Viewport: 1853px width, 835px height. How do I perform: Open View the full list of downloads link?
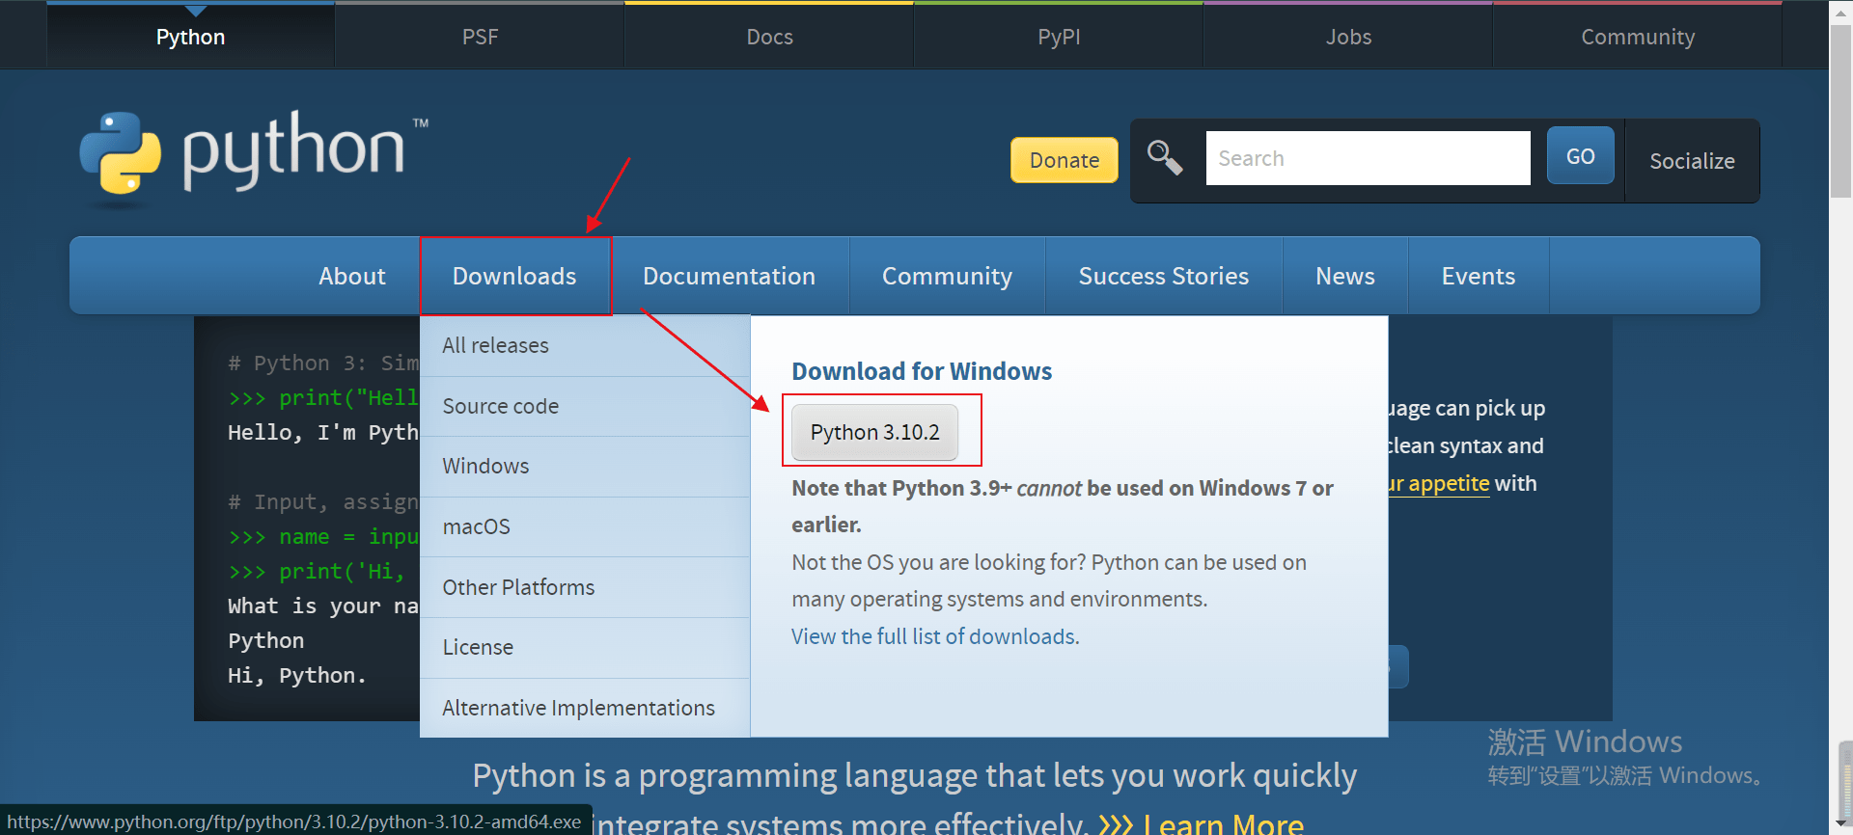935,636
